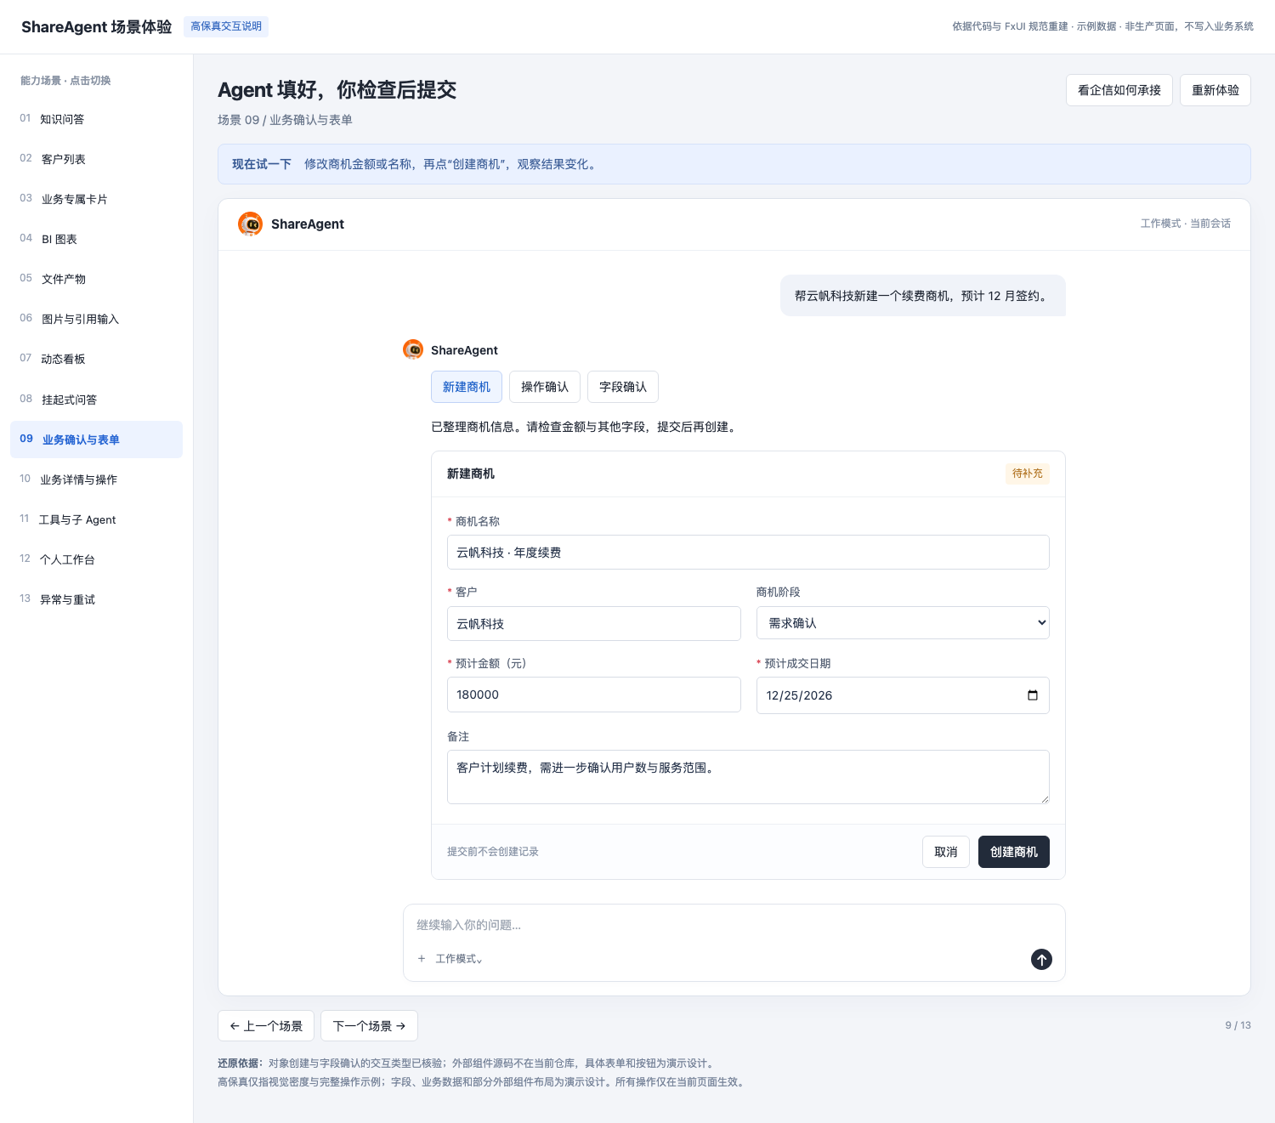Image resolution: width=1275 pixels, height=1123 pixels.
Task: Click the 提交前不会创建记录 note
Action: pos(493,852)
